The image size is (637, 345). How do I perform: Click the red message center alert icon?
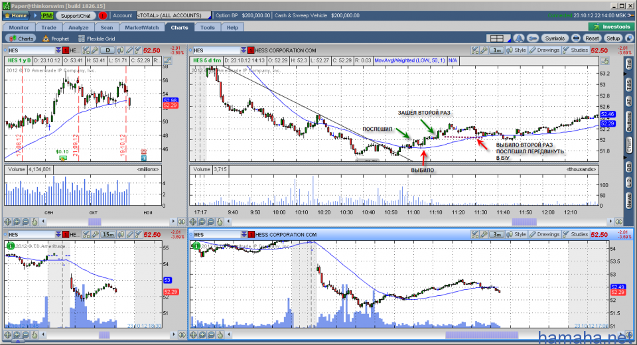102,15
